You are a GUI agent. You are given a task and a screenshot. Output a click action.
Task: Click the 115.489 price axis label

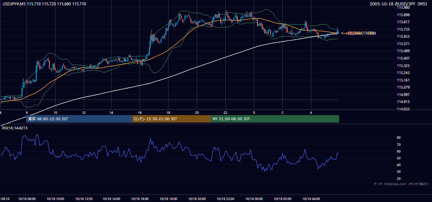404,51
